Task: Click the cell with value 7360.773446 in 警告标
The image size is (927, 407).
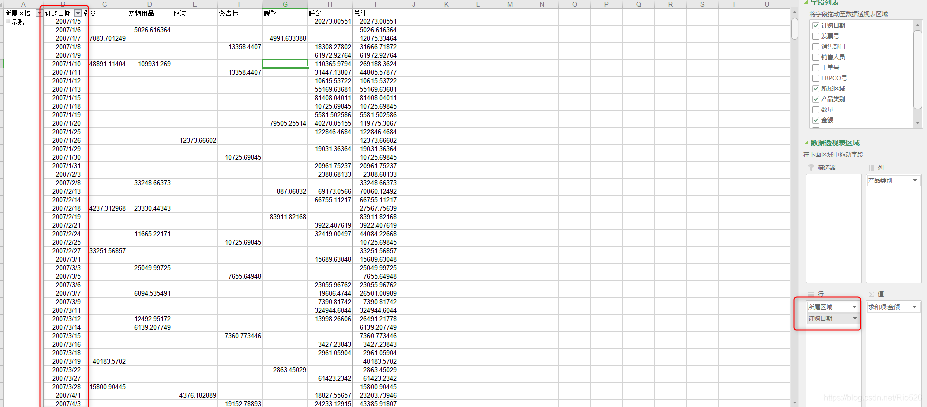Action: click(240, 336)
